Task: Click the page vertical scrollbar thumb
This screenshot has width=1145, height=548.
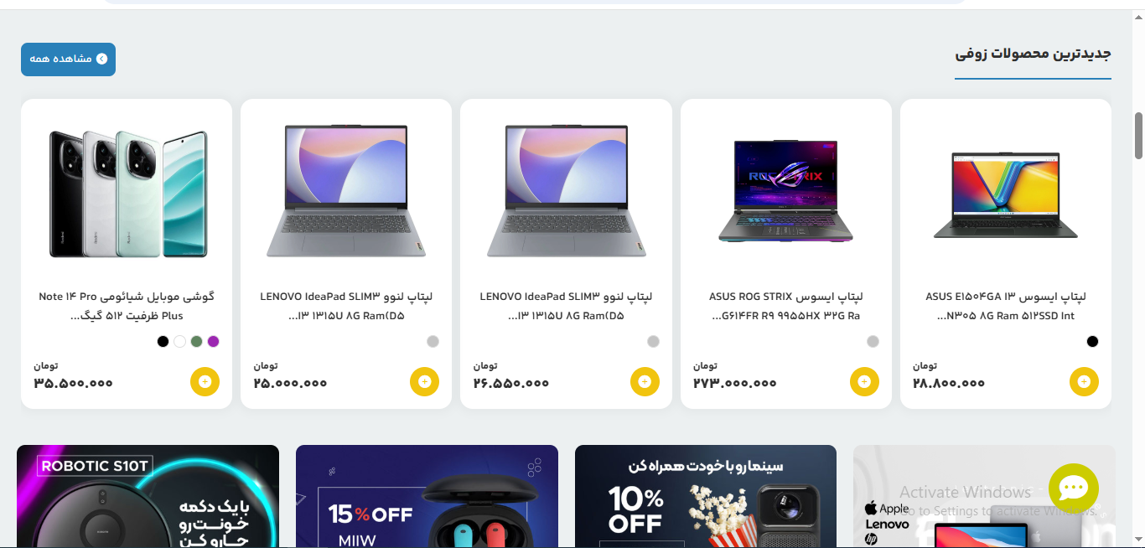Action: coord(1138,135)
